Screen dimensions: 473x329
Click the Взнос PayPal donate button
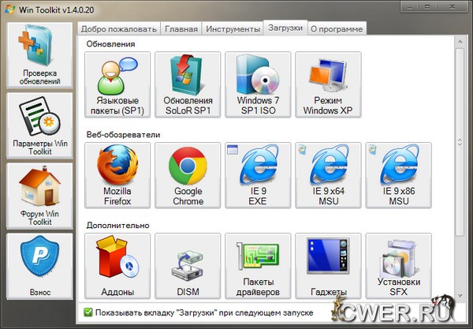coord(39,266)
